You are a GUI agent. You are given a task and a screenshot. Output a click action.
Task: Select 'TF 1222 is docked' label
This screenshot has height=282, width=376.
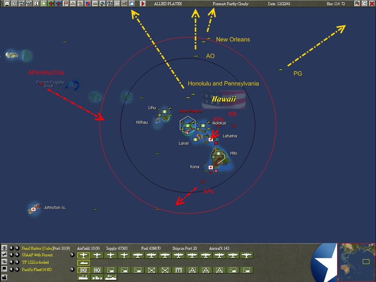click(x=35, y=262)
